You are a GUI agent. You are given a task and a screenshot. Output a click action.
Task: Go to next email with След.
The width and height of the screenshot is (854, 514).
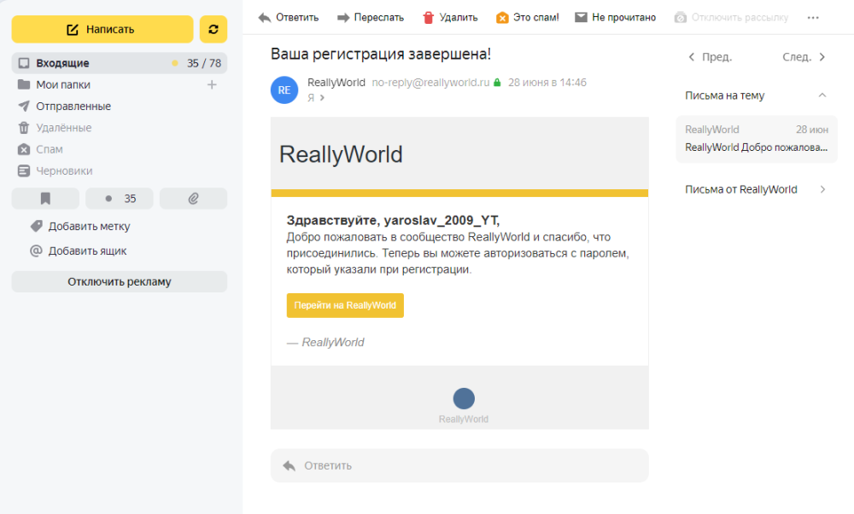[804, 57]
